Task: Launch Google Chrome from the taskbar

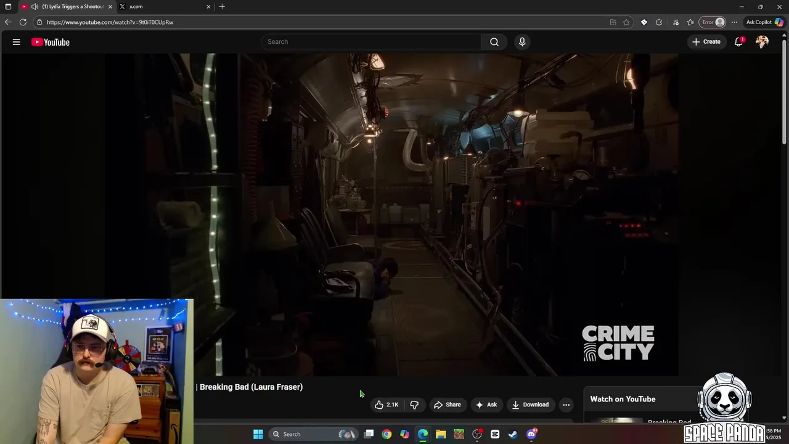Action: click(x=386, y=434)
